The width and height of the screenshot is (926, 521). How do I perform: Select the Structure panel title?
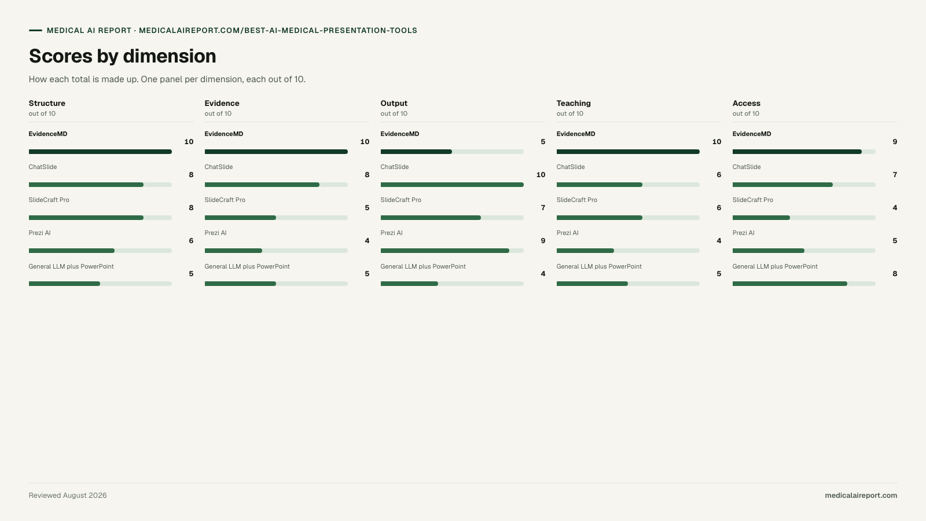click(x=47, y=103)
